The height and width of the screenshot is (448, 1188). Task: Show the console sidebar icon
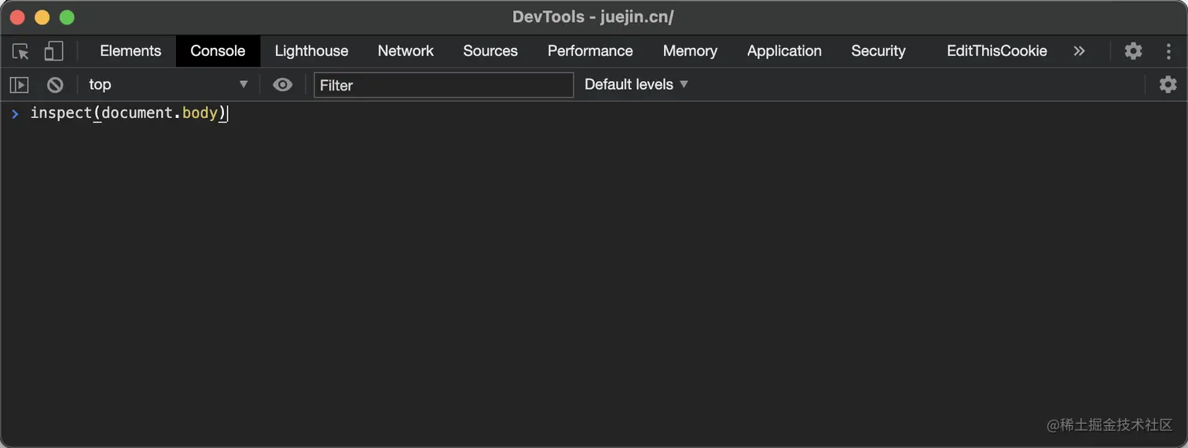tap(19, 85)
